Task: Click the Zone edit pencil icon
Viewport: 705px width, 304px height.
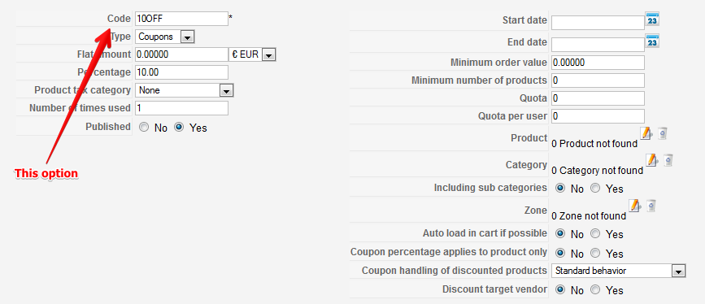Action: pyautogui.click(x=634, y=206)
